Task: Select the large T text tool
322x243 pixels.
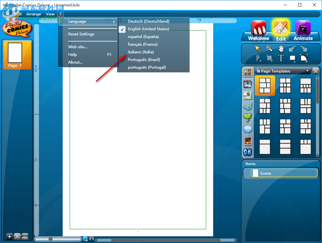Action: [x=281, y=58]
